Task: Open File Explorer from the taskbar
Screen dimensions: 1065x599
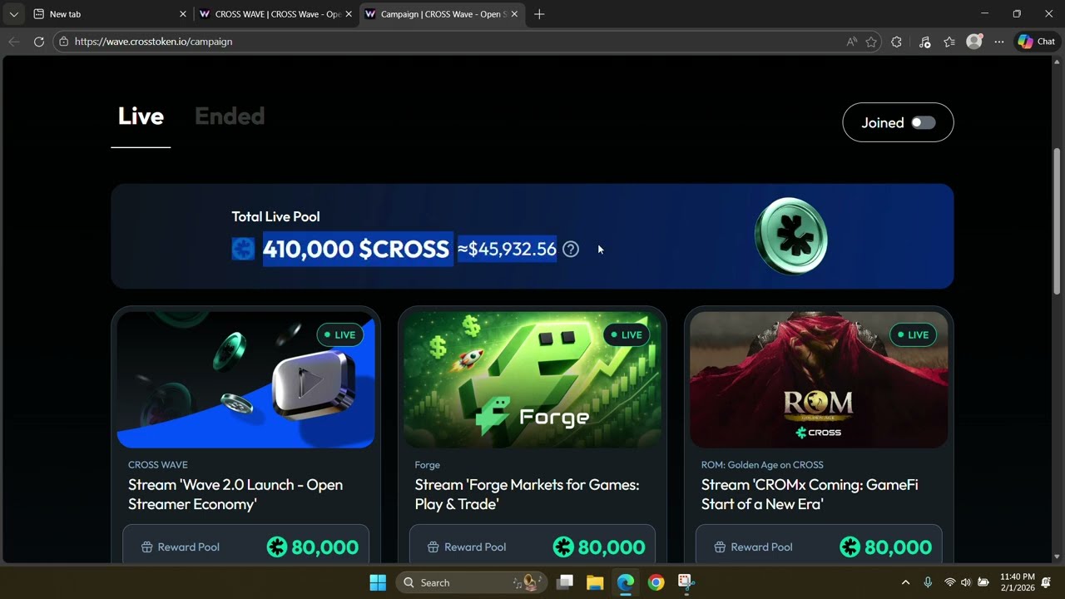Action: click(595, 582)
